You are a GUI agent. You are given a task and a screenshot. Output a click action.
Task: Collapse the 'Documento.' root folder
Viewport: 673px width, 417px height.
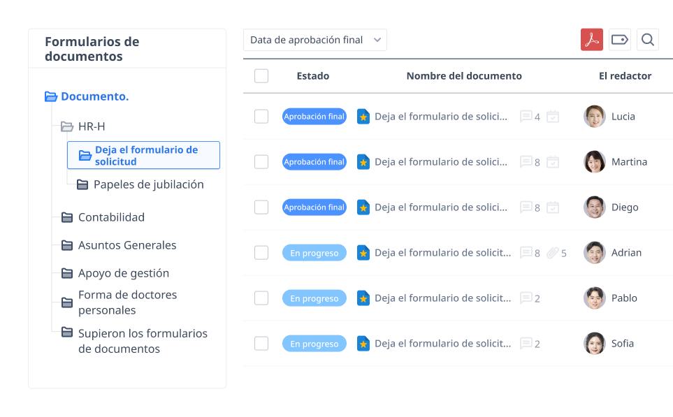(x=50, y=97)
